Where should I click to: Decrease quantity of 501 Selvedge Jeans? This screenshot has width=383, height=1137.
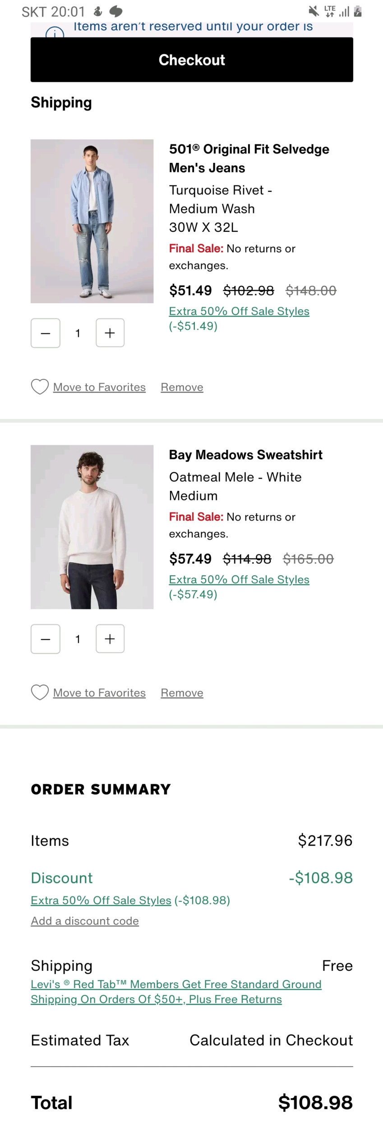coord(46,333)
